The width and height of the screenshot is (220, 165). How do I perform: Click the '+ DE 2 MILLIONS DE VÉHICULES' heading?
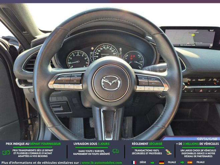(x=197, y=144)
